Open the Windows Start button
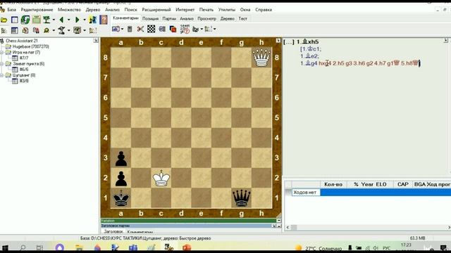The width and height of the screenshot is (451, 253). (x=5, y=247)
